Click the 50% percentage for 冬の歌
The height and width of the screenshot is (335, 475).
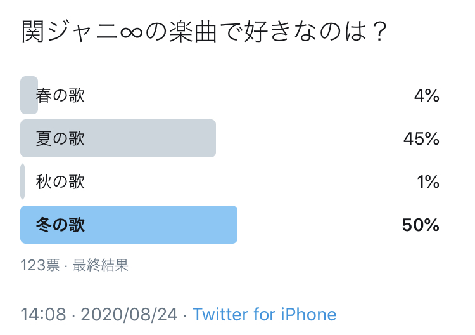click(421, 225)
